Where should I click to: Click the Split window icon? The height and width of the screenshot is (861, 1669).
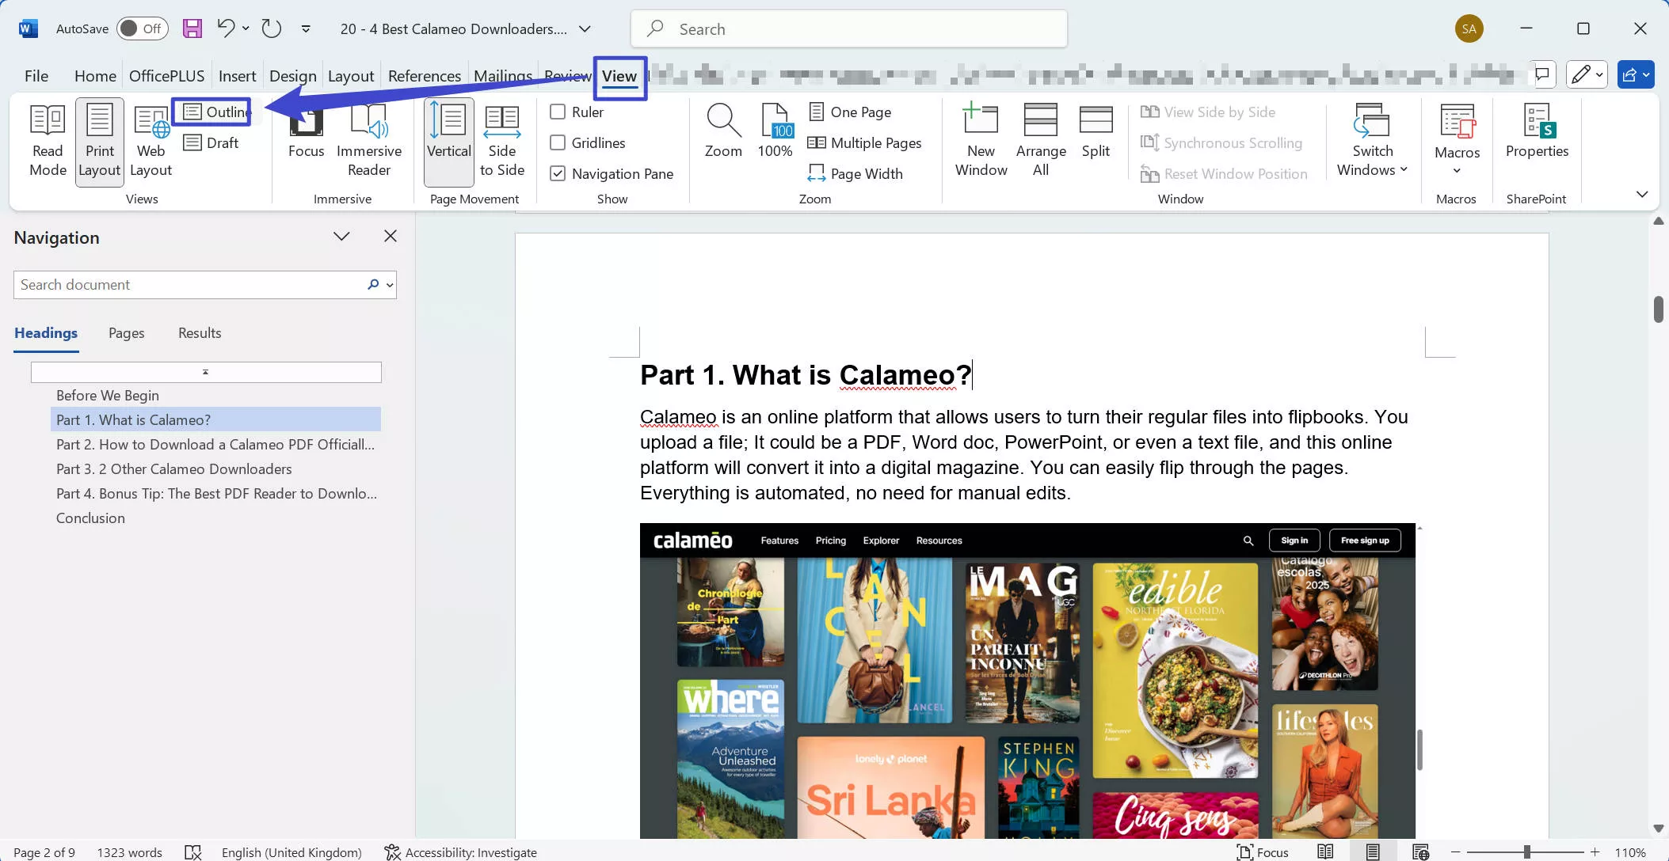(x=1096, y=131)
